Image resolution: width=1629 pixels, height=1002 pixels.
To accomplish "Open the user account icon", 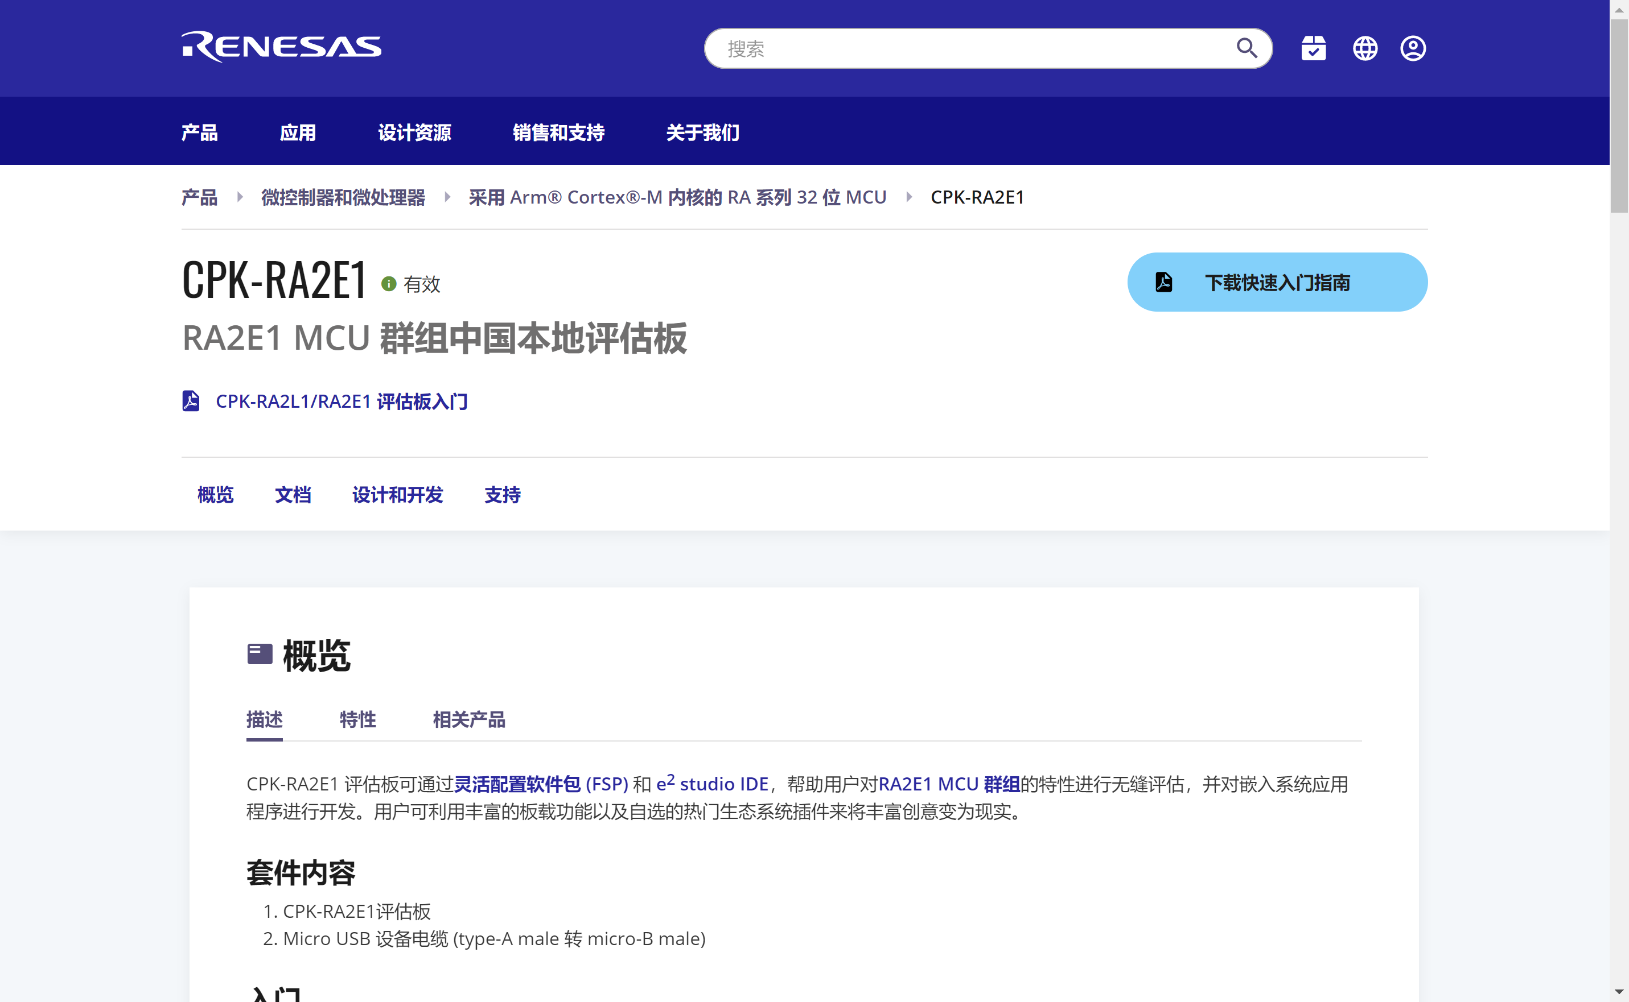I will [x=1413, y=48].
